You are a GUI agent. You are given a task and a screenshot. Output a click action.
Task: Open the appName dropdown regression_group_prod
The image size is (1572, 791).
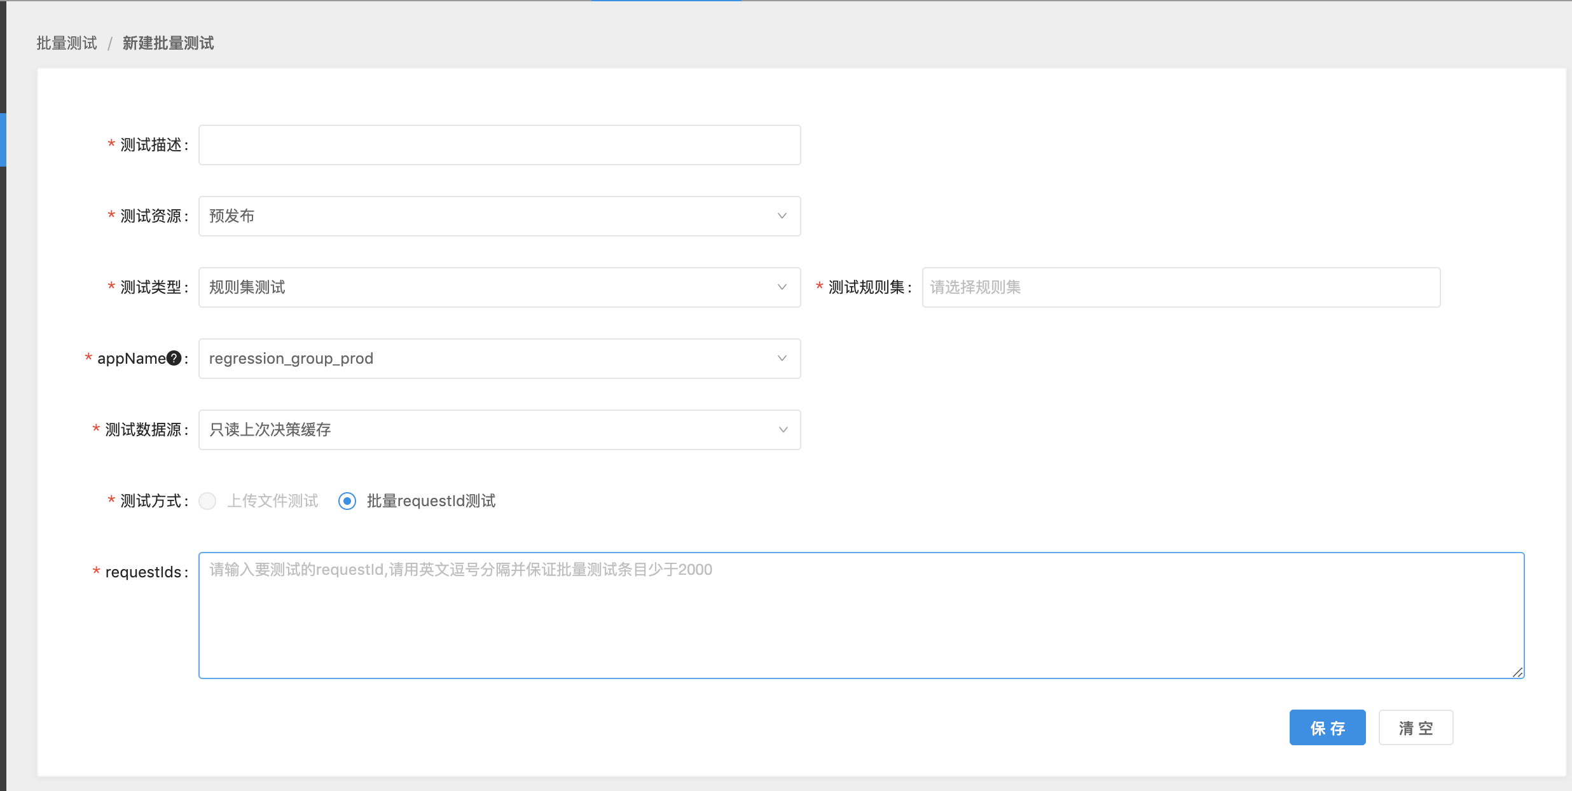(x=499, y=359)
